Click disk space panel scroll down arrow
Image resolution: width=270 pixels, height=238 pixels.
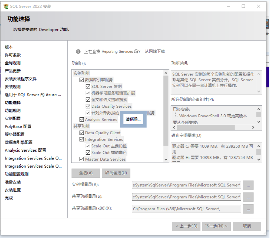[x=259, y=160]
